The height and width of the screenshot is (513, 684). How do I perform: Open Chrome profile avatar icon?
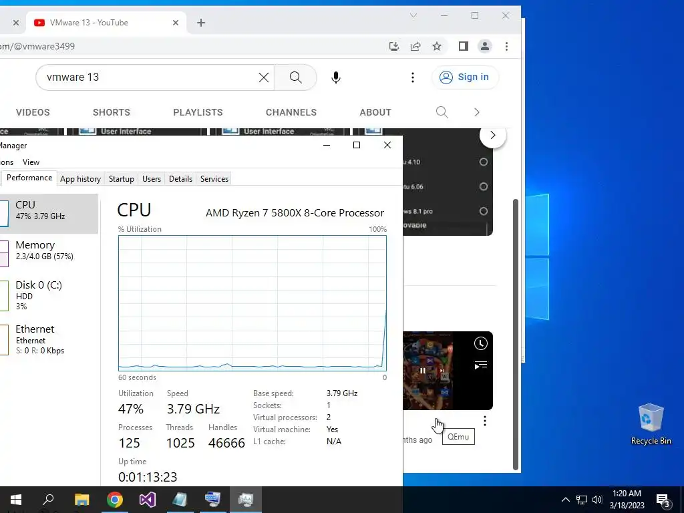(485, 46)
